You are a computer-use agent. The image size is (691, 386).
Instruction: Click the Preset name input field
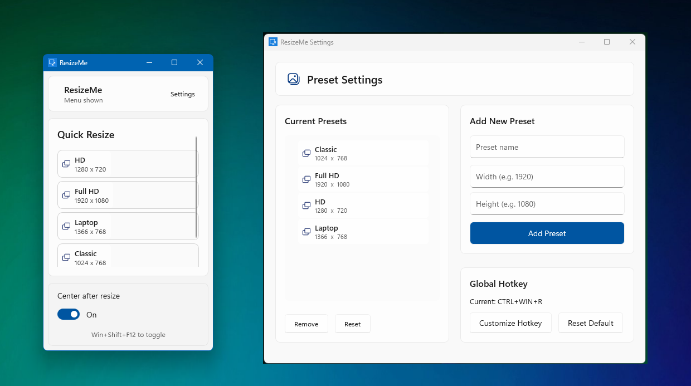tap(547, 147)
